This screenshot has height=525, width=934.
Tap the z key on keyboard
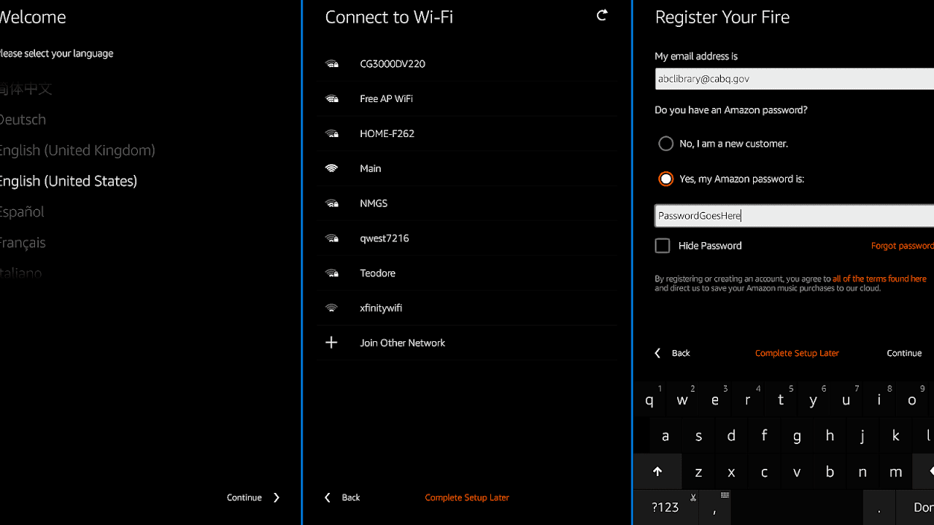pos(698,472)
